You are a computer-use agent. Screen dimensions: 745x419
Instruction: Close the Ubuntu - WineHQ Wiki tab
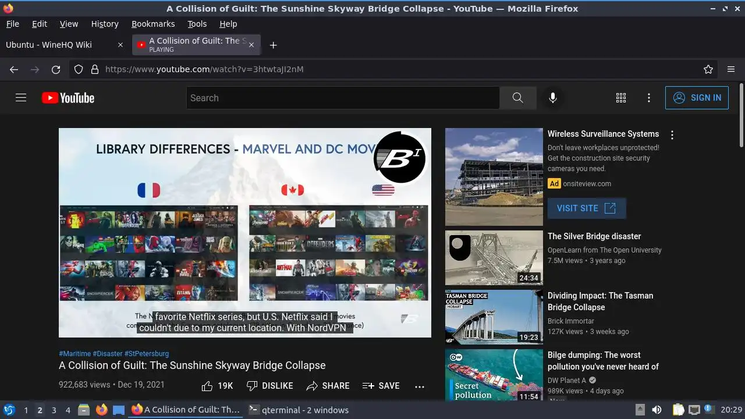click(x=120, y=45)
